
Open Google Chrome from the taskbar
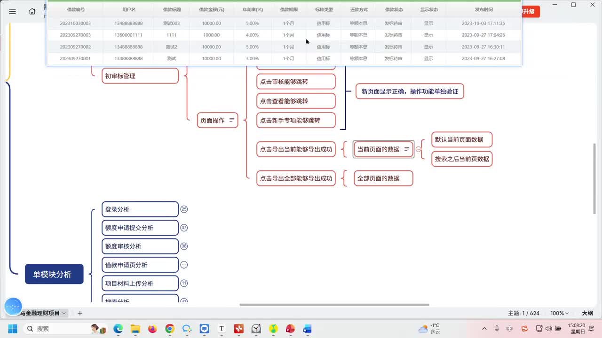[170, 329]
